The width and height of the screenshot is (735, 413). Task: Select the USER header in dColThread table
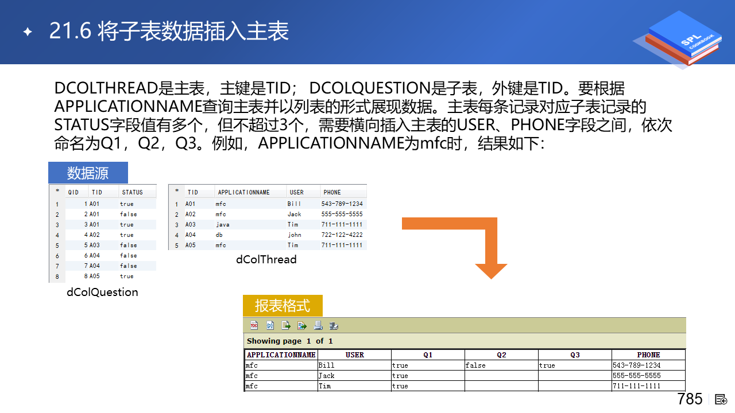click(297, 192)
